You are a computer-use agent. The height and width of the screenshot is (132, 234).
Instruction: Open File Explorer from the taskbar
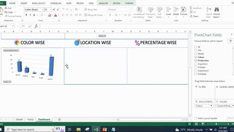[79, 129]
